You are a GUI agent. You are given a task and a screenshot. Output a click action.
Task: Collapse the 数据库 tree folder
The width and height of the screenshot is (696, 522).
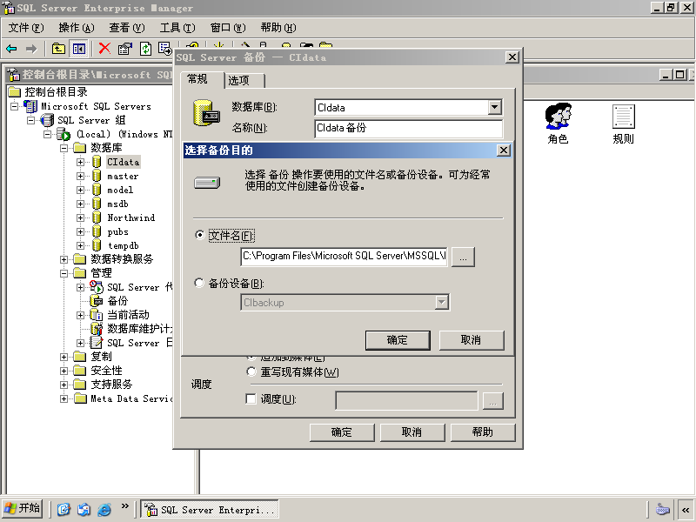(x=64, y=148)
